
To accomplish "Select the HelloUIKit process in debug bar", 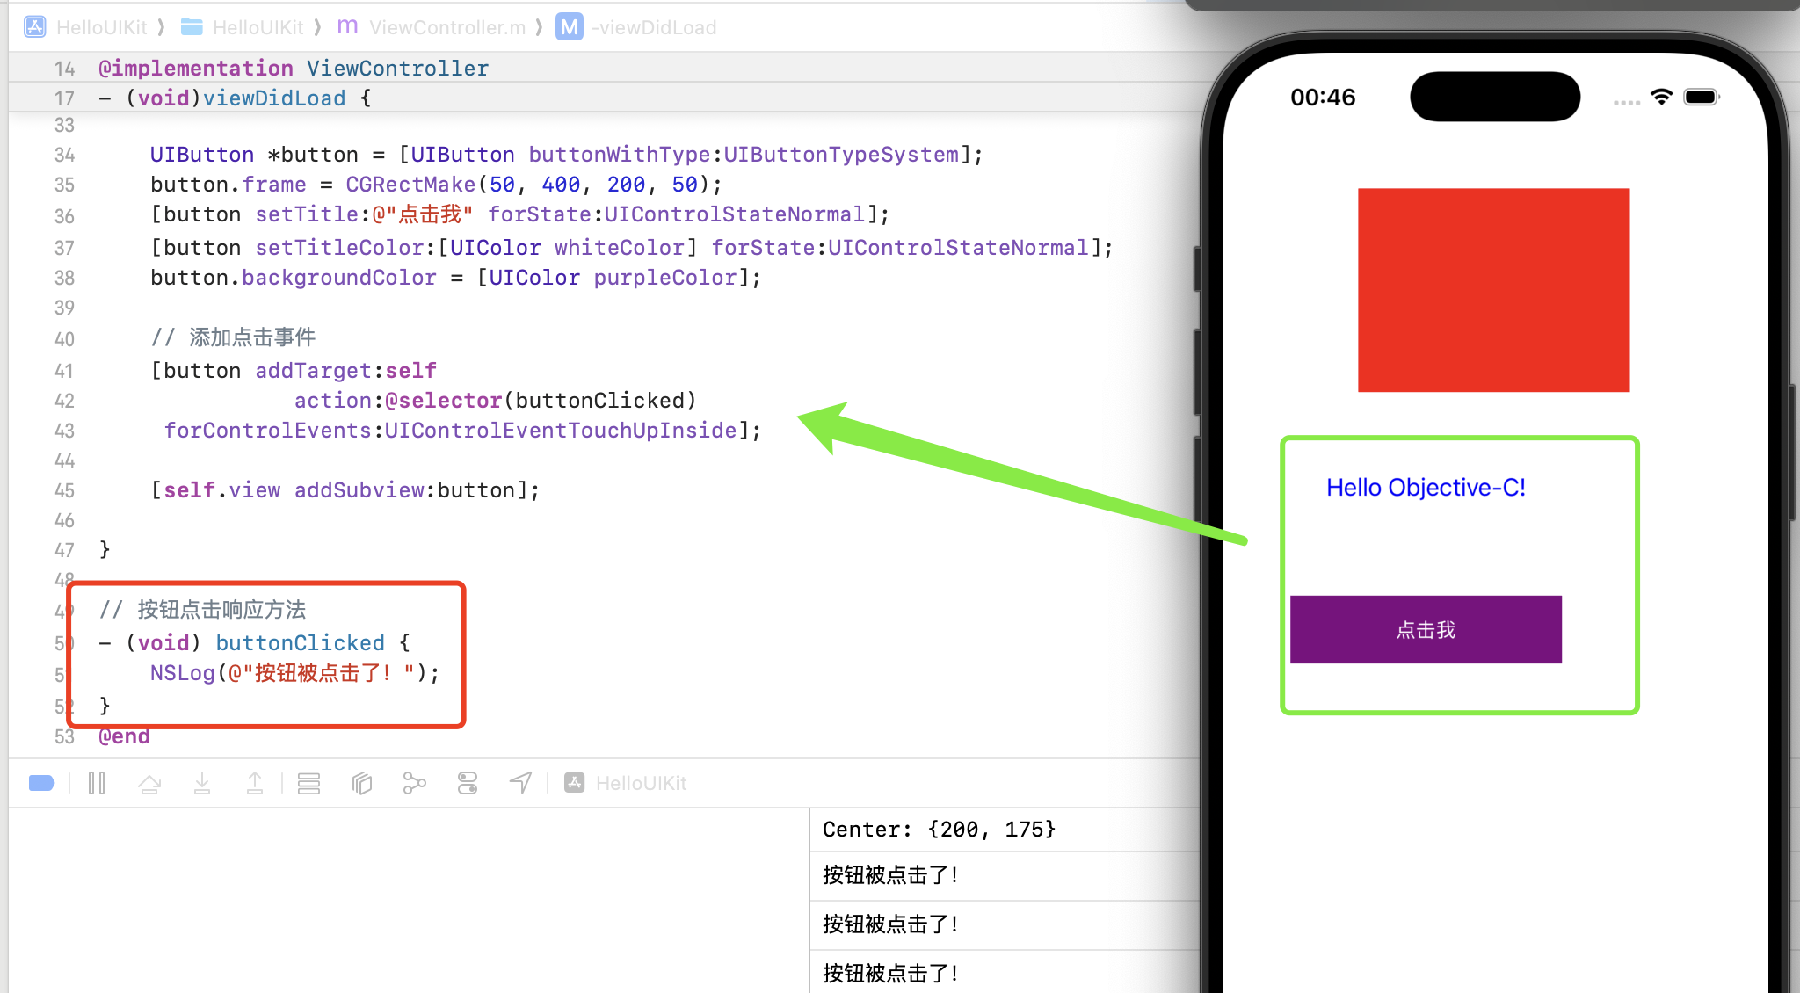I will (641, 783).
